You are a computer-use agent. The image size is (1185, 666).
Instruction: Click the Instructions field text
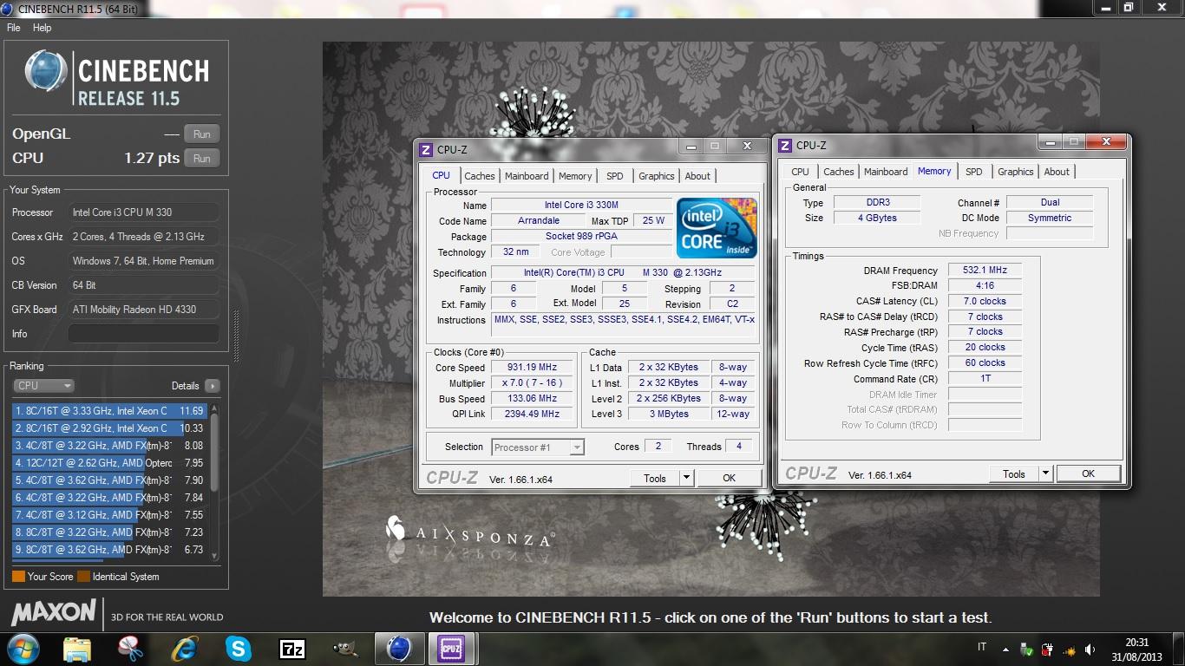(x=624, y=320)
